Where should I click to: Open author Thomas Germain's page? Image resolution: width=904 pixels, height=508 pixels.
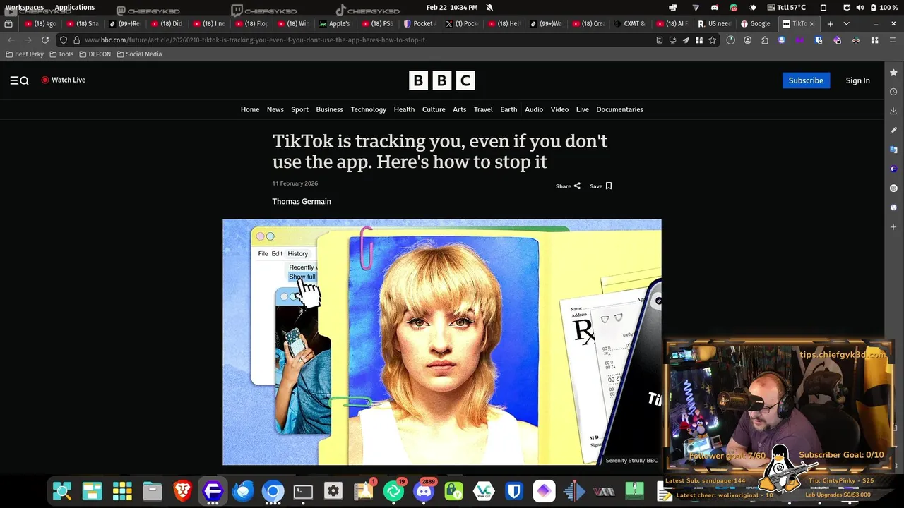coord(302,201)
